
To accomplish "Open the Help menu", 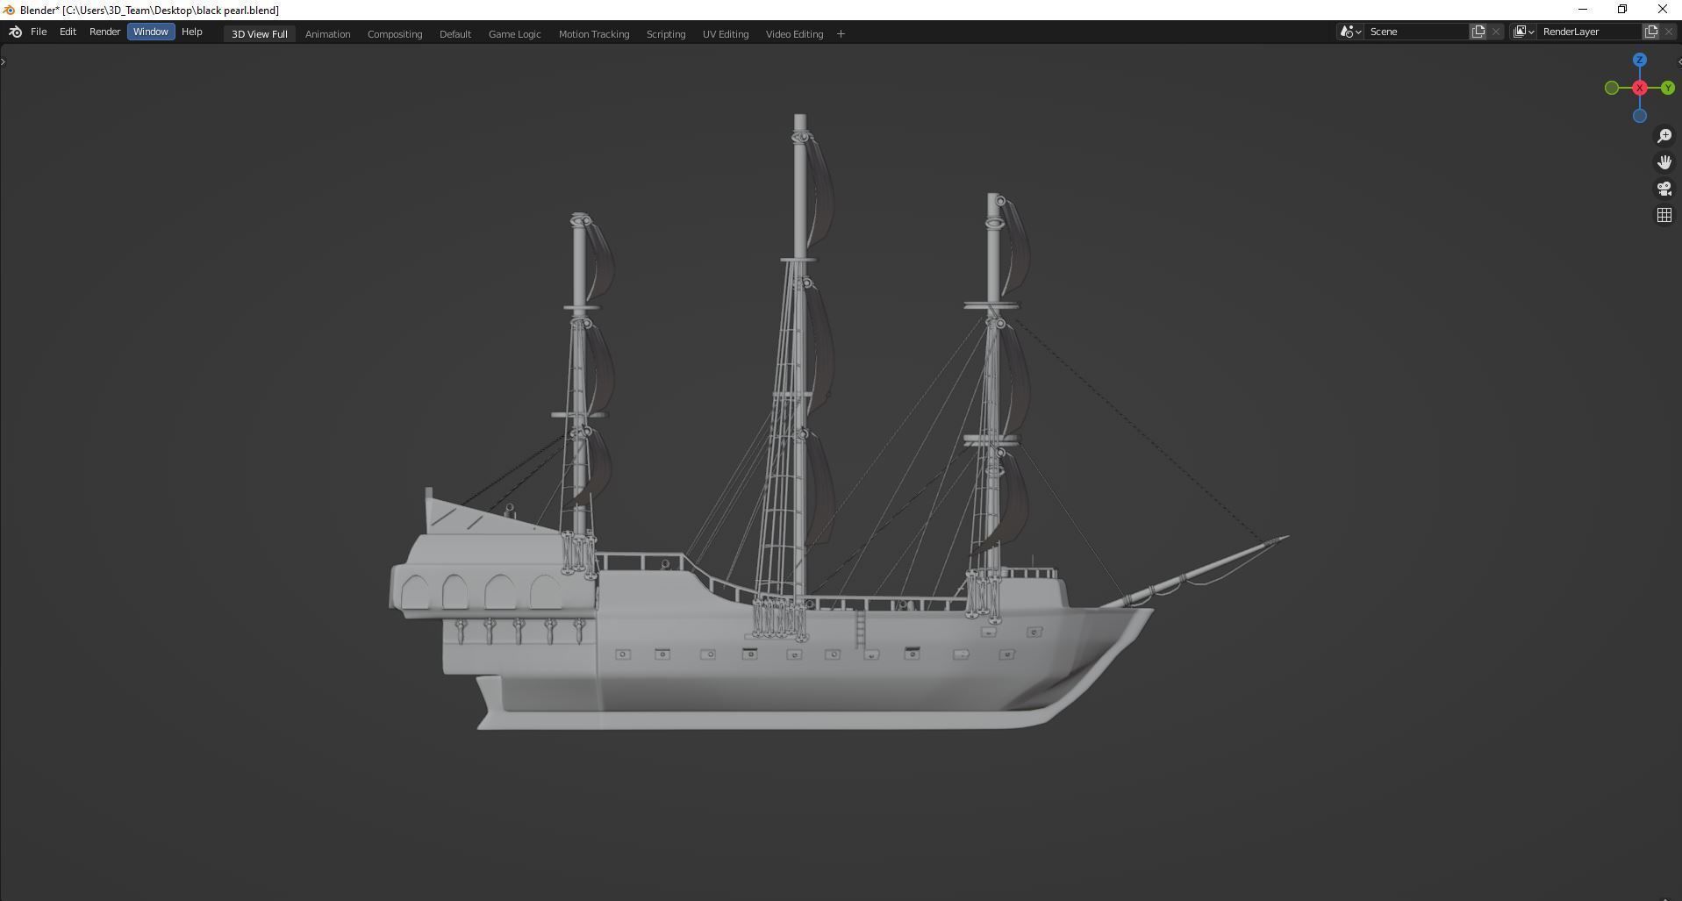I will coord(191,32).
